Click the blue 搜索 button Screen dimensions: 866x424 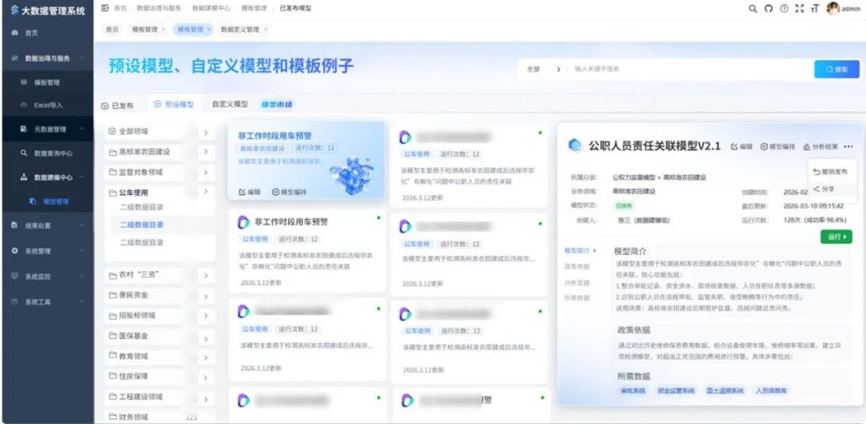(836, 70)
